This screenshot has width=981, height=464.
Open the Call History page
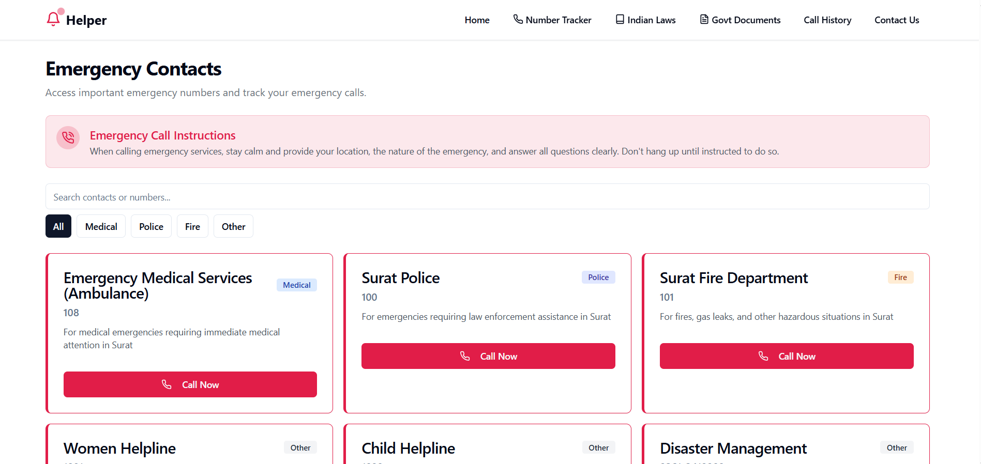click(x=827, y=20)
